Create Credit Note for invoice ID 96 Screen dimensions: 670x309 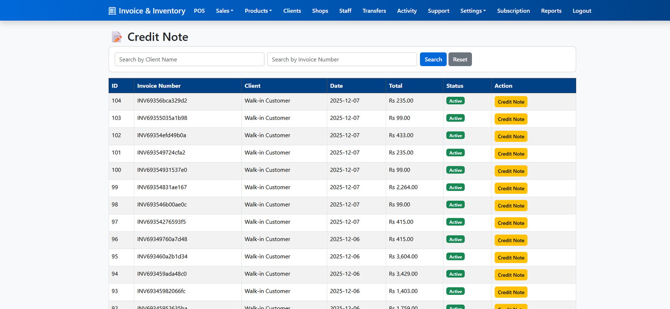511,240
